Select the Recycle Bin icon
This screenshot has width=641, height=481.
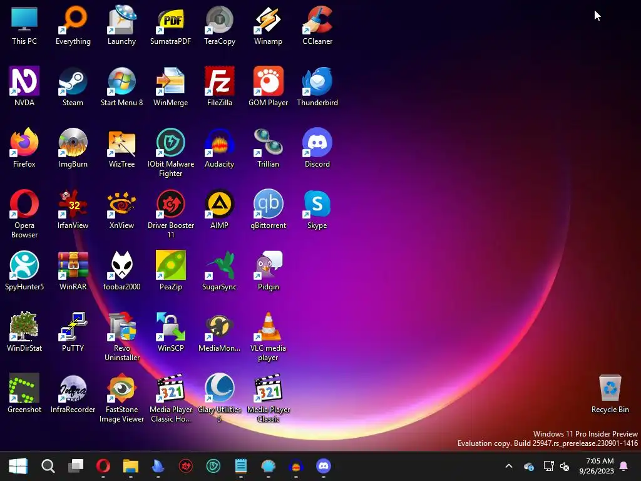click(610, 393)
